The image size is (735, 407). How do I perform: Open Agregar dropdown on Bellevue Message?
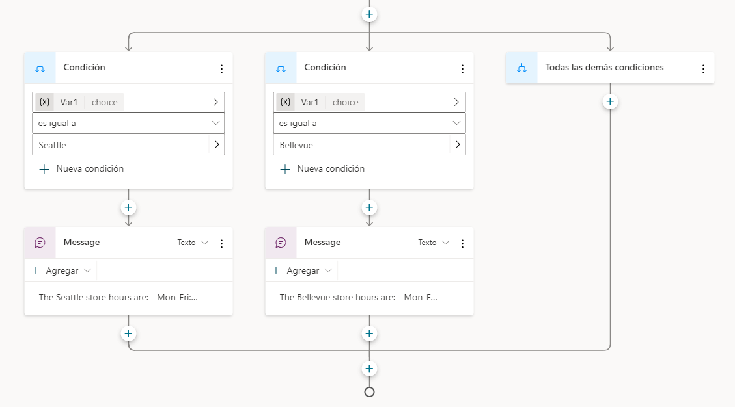click(x=302, y=270)
